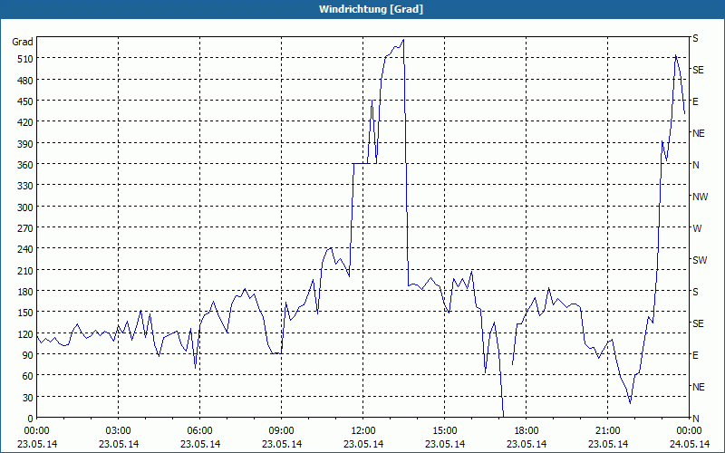Click the '00:00' label above date 24.05.14

(x=689, y=431)
